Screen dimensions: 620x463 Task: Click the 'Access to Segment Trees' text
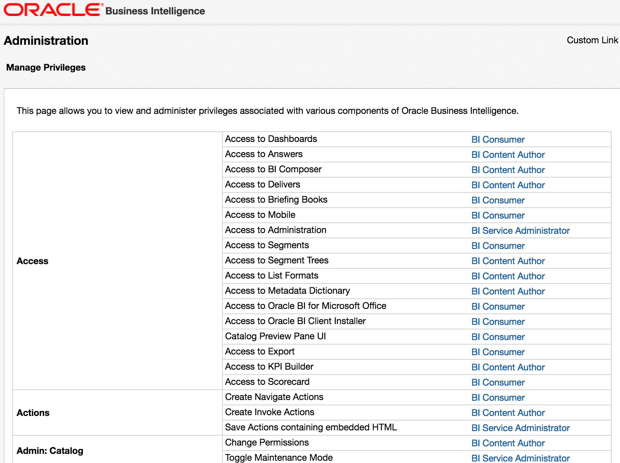277,260
